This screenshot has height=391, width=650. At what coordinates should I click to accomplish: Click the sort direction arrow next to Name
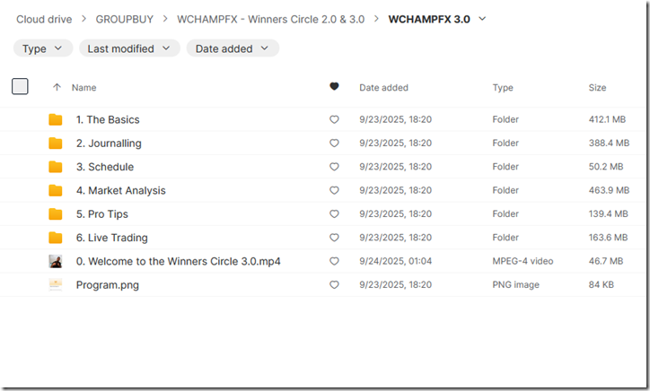coord(57,87)
